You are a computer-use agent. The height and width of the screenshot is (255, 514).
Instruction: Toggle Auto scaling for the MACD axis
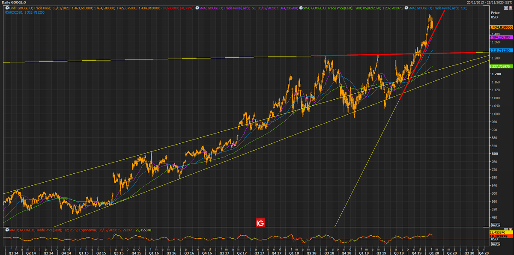pyautogui.click(x=495, y=244)
